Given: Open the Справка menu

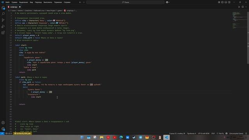Looking at the screenshot, I should point(67,2).
